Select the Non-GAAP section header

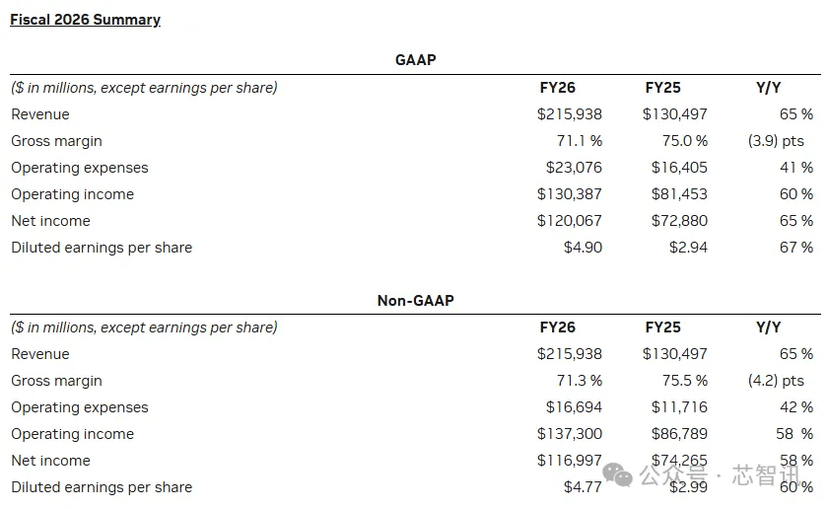point(415,300)
